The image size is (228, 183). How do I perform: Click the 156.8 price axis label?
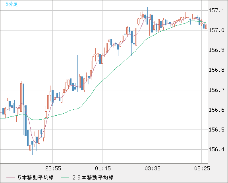216,70
